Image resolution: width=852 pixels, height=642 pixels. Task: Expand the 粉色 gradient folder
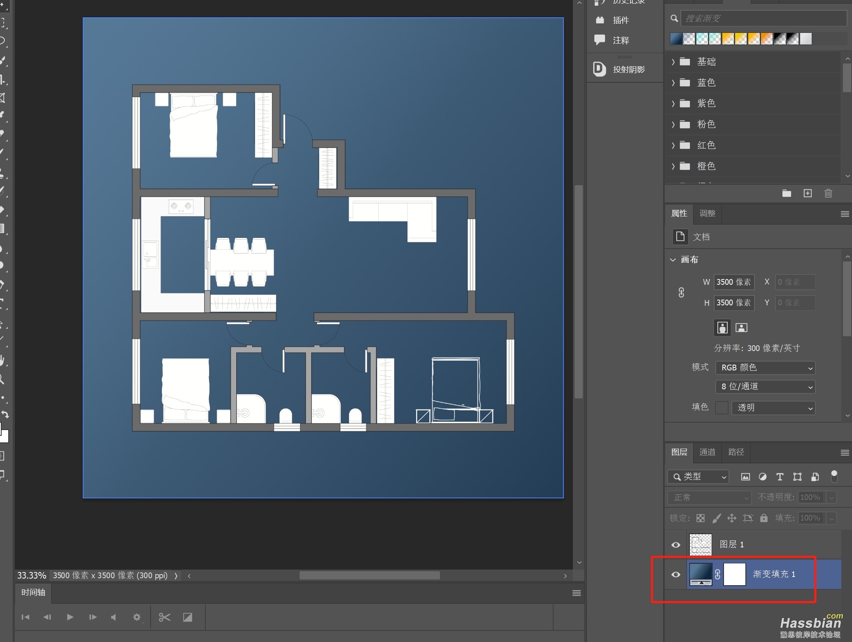pos(673,124)
